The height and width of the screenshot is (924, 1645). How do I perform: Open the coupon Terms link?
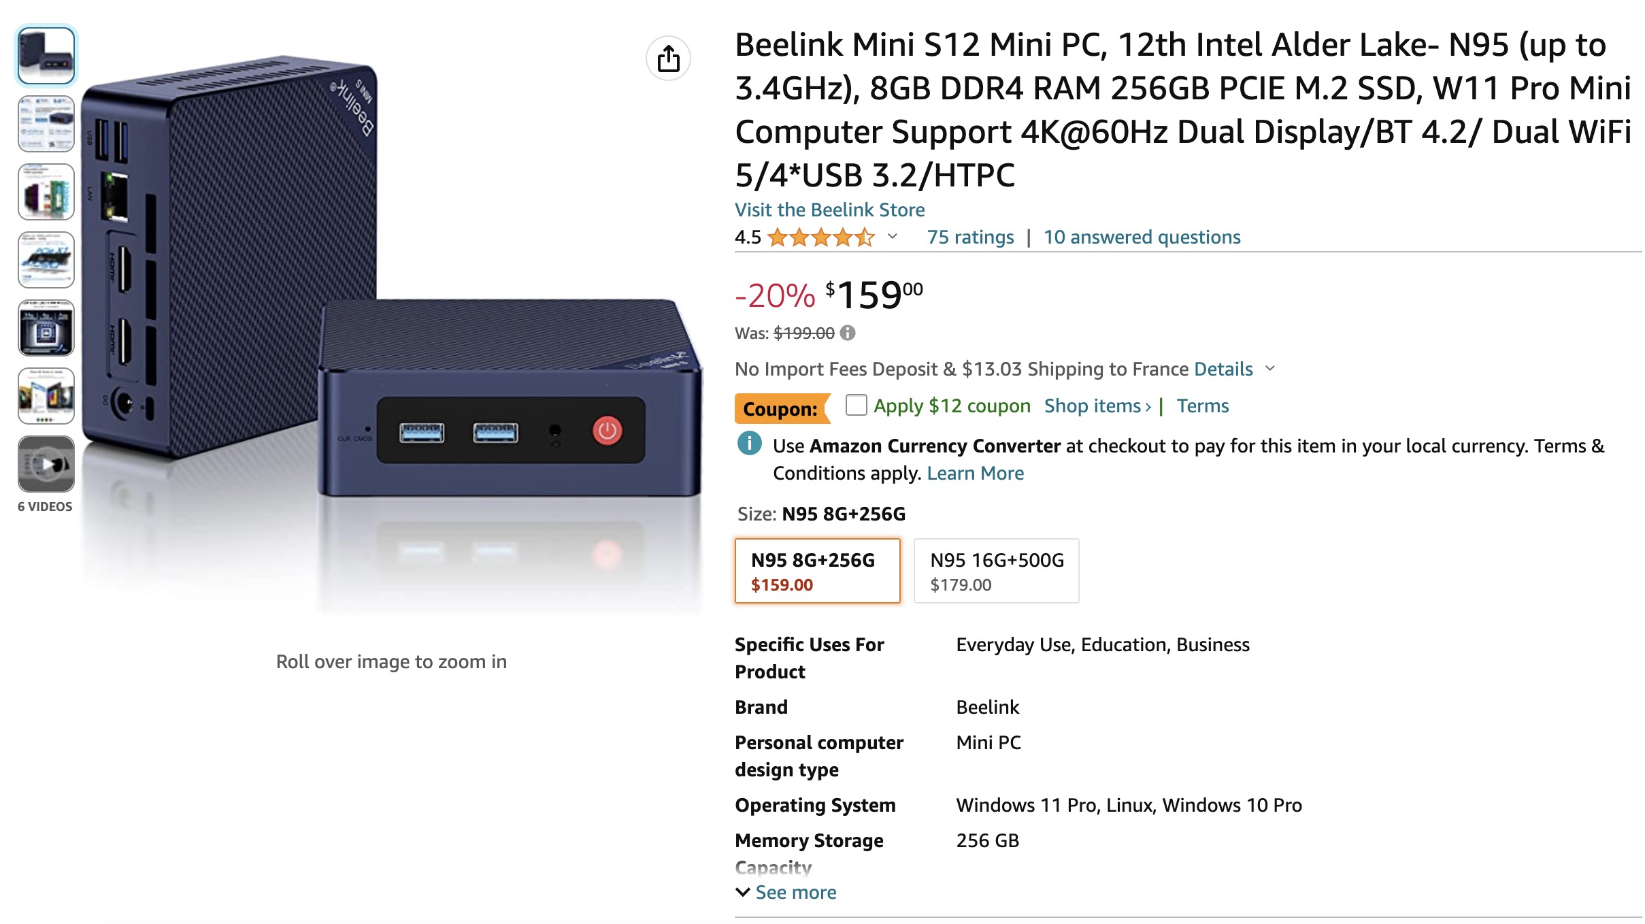1203,406
